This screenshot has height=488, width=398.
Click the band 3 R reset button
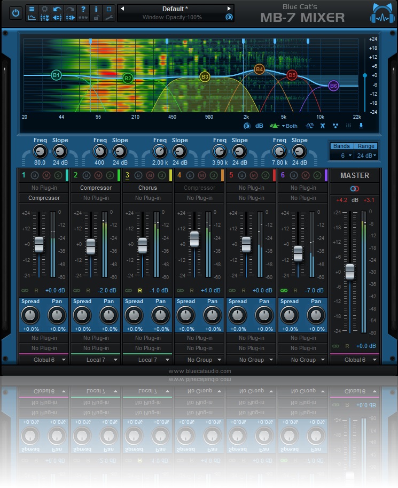(x=140, y=290)
